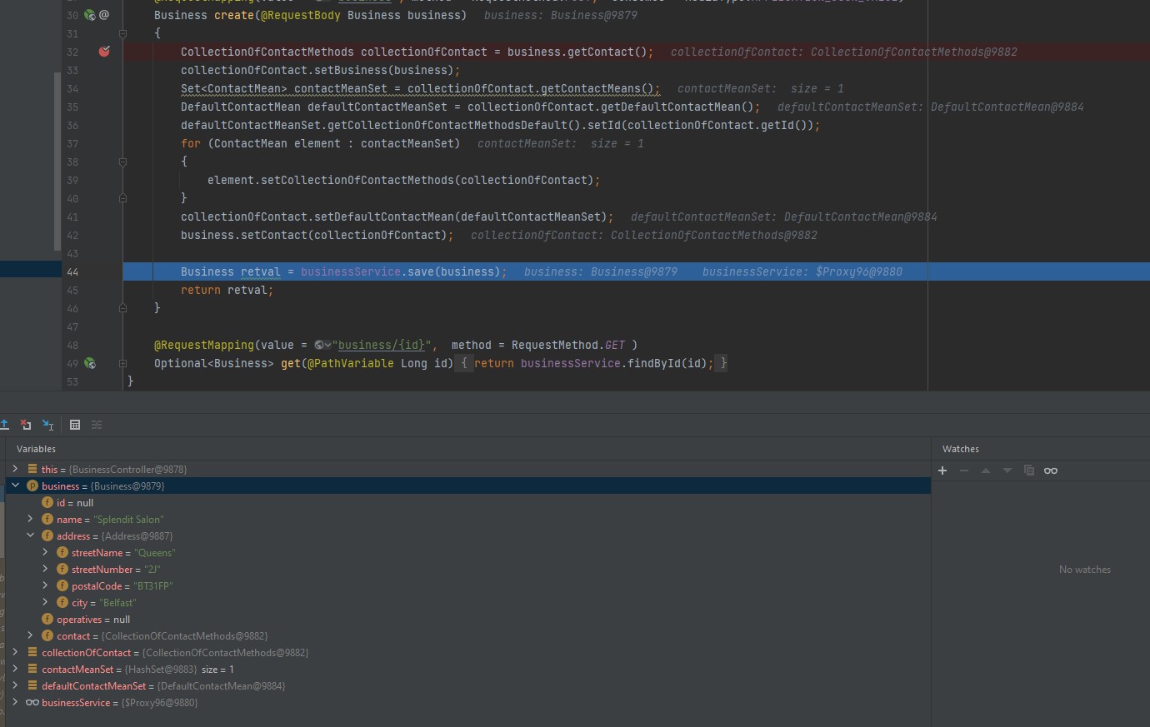Collapse the method fold marker on line 31

point(122,33)
